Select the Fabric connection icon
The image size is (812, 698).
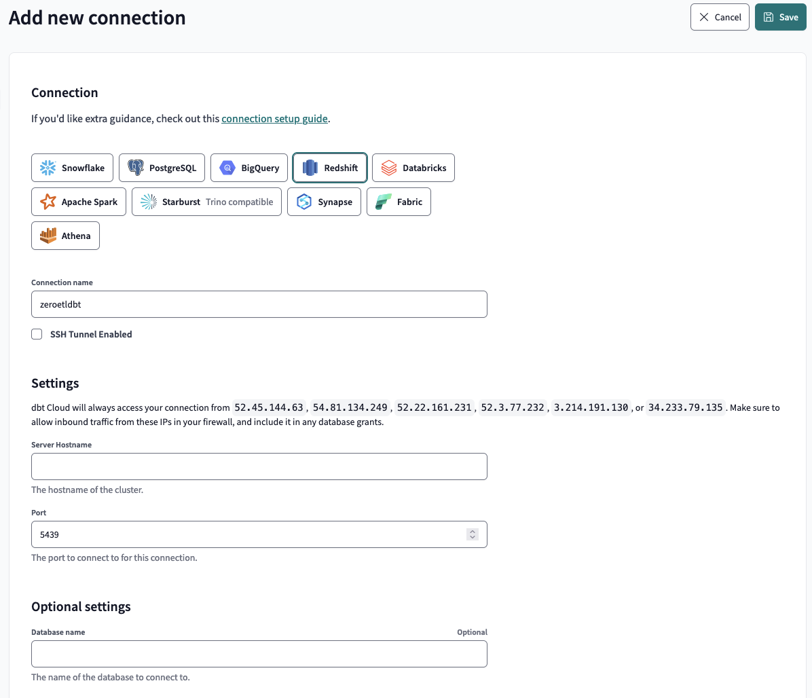coord(384,202)
